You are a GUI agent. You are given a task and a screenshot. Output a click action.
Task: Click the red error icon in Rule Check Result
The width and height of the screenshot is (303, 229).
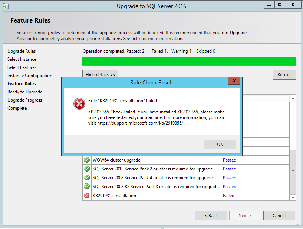[79, 104]
